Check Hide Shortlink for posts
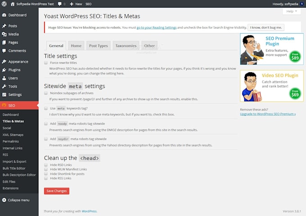306x216 pixels. 46,174
